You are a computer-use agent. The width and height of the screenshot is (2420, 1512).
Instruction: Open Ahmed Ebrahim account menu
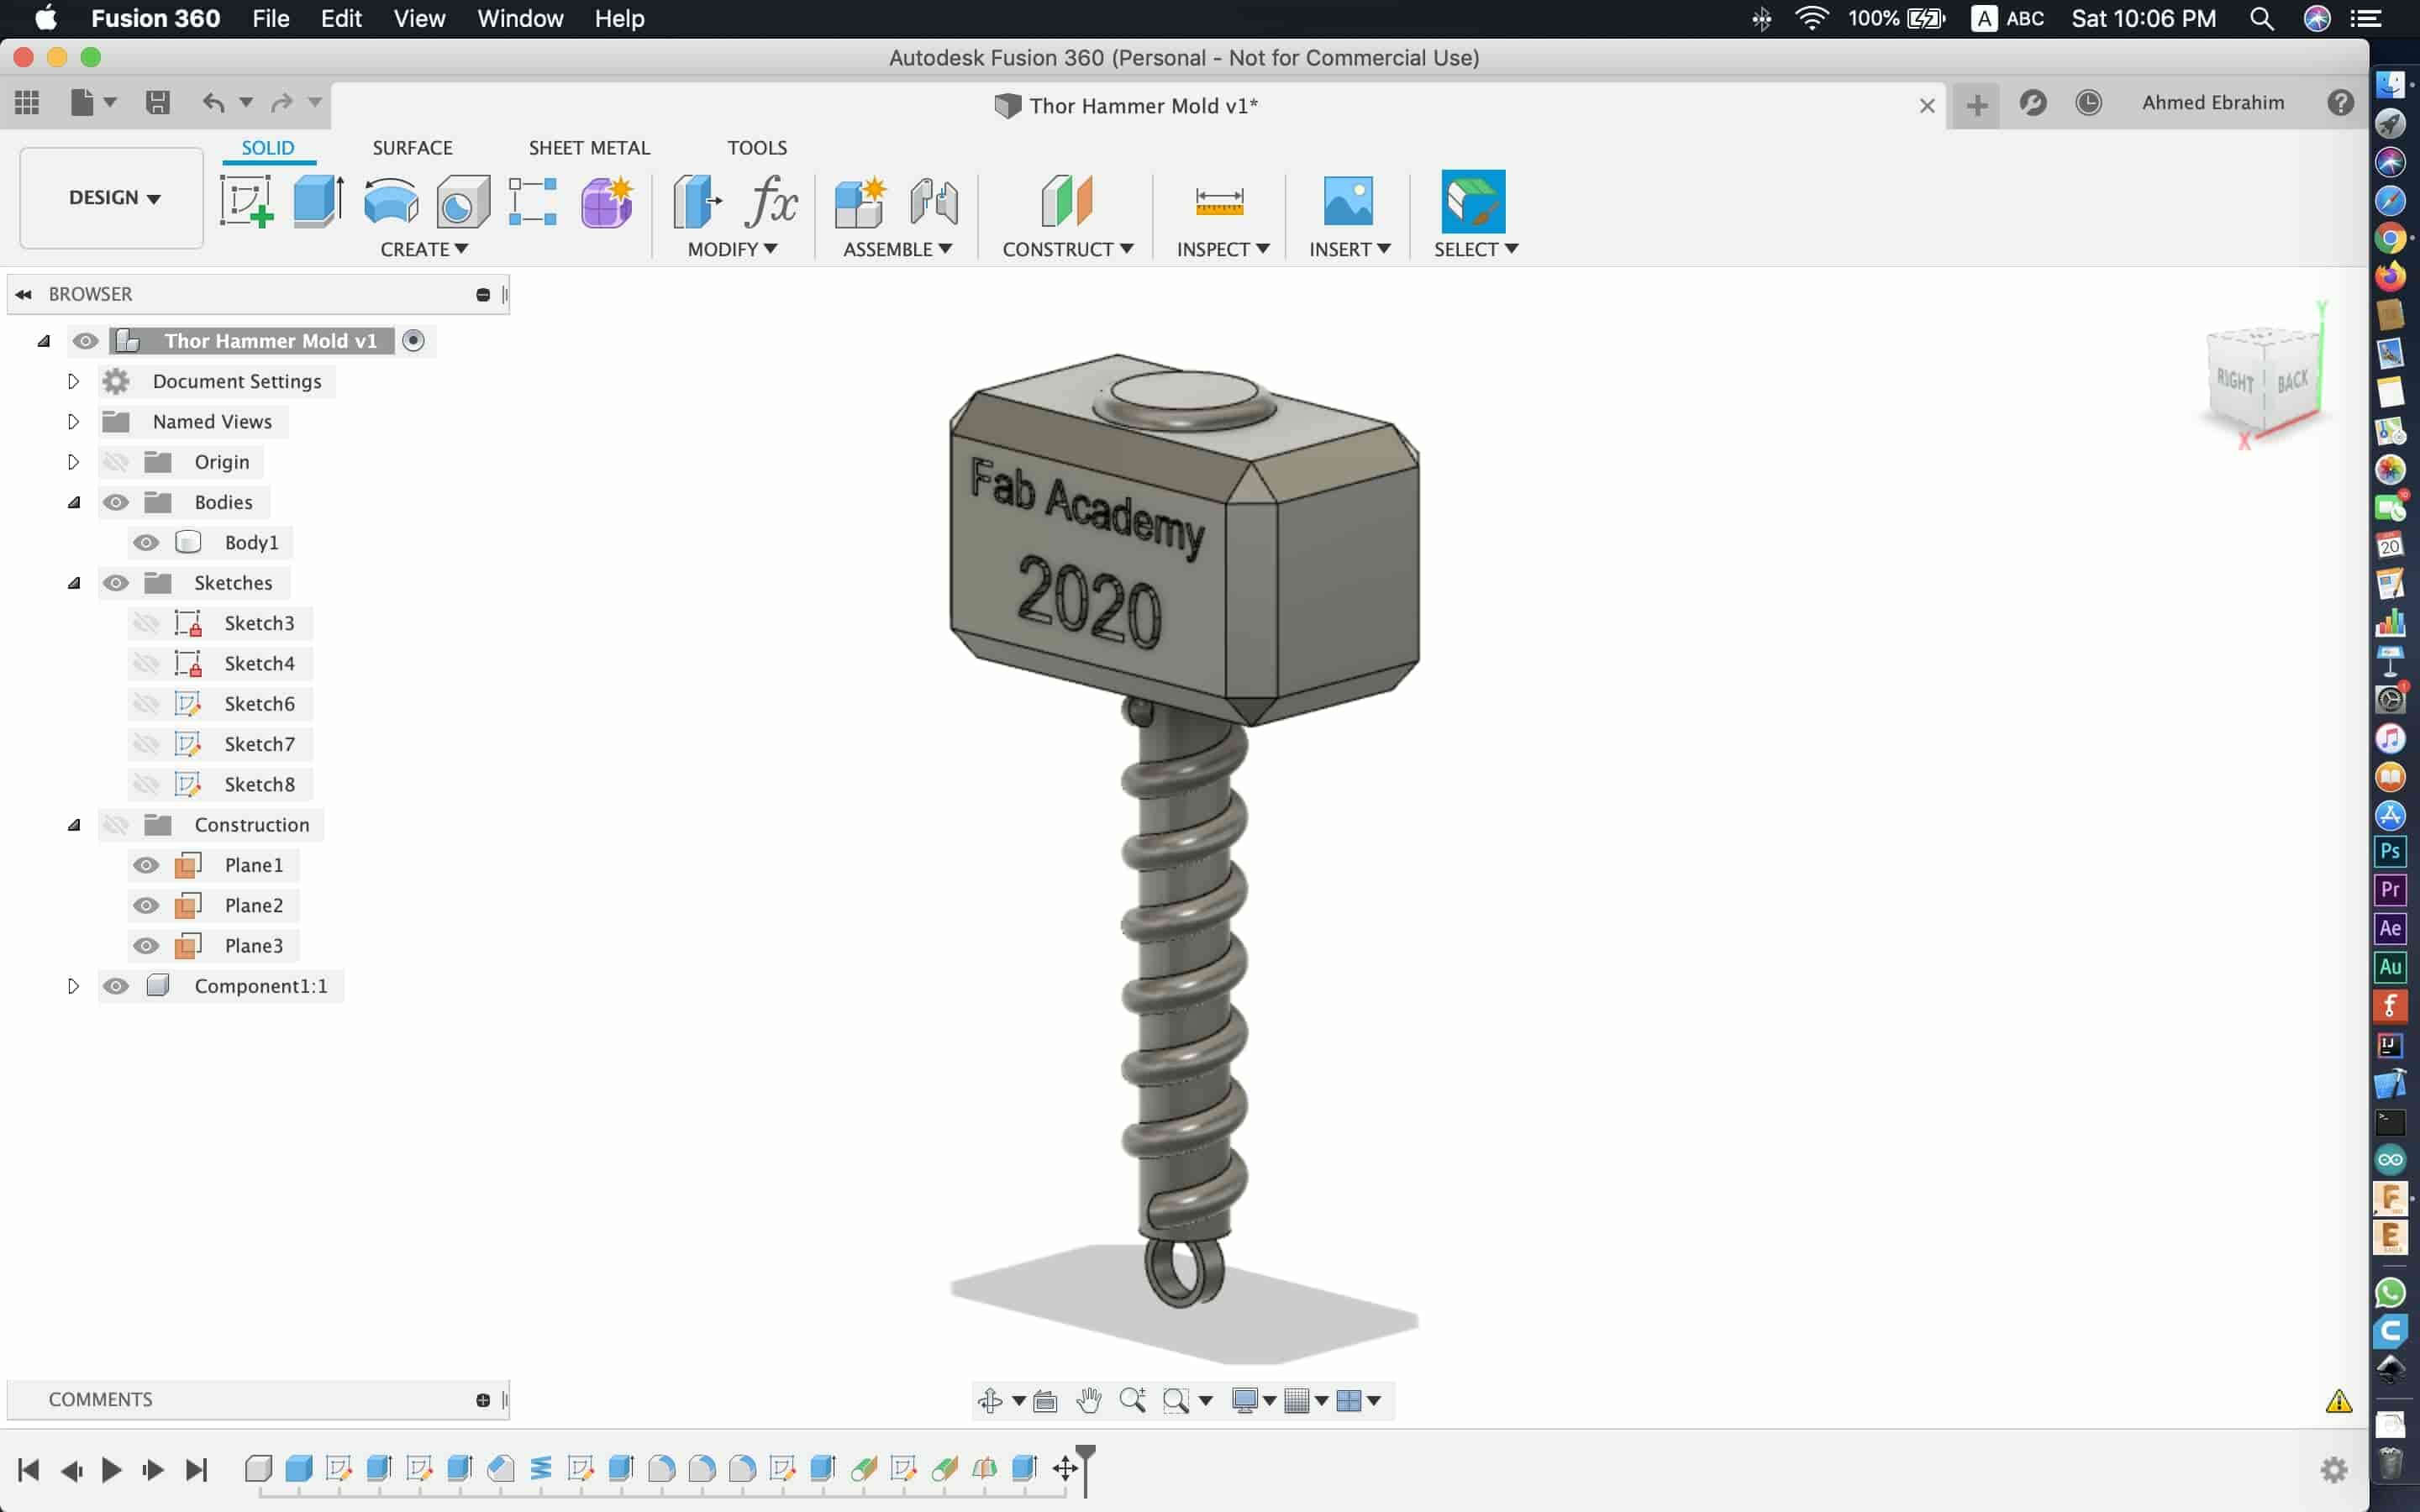(2213, 103)
